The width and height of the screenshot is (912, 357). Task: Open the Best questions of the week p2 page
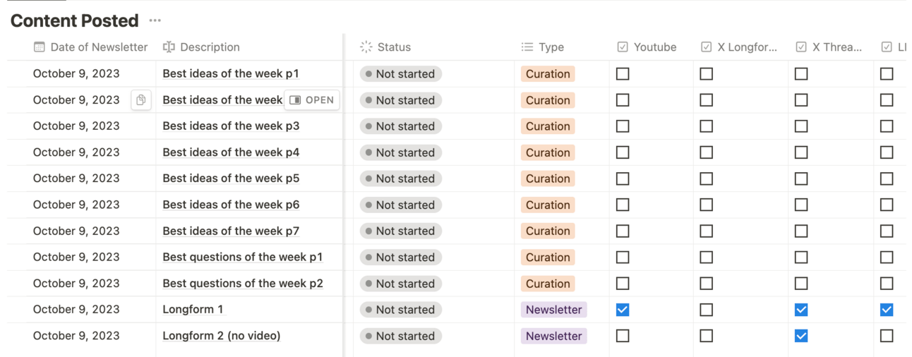pyautogui.click(x=242, y=284)
